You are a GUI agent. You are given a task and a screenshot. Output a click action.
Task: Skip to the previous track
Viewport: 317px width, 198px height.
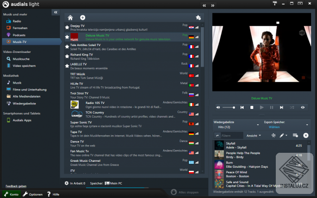click(x=242, y=108)
